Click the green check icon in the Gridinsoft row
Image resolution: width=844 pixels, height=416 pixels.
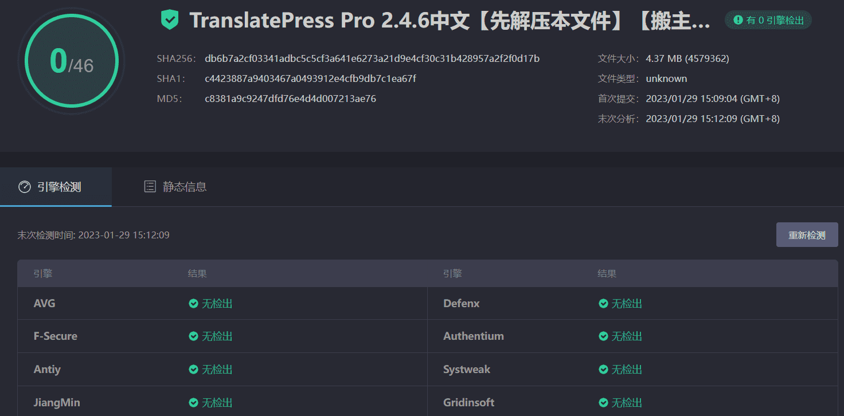(603, 403)
